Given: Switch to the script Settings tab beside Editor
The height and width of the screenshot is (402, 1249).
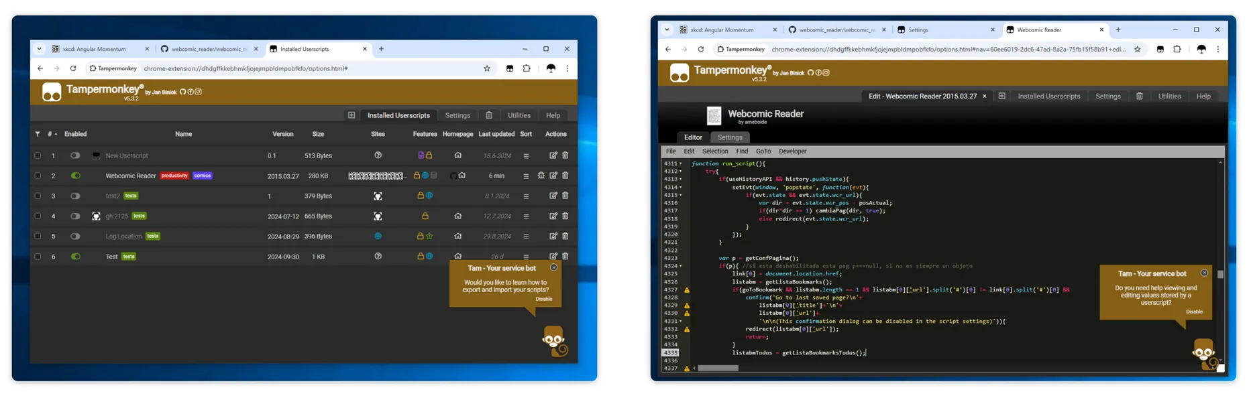Looking at the screenshot, I should 730,137.
